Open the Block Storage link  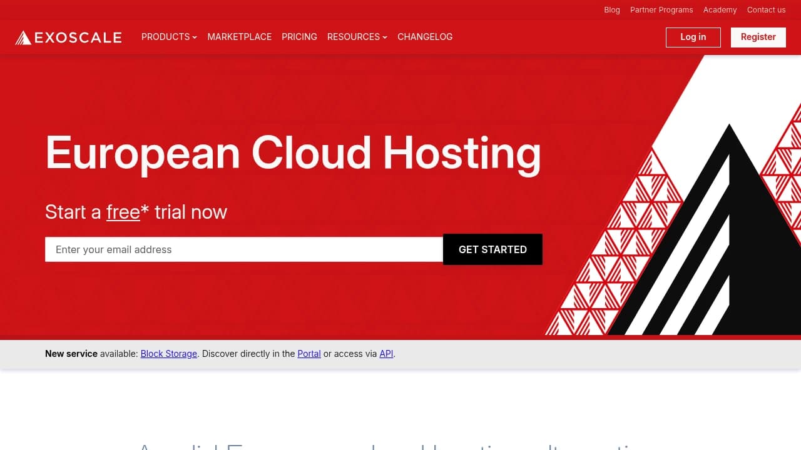tap(169, 354)
